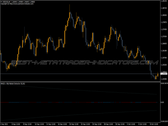The height and width of the screenshot is (126, 168).
Task: Click the 16 Sep 12:00 time axis label
Action: click(x=62, y=124)
